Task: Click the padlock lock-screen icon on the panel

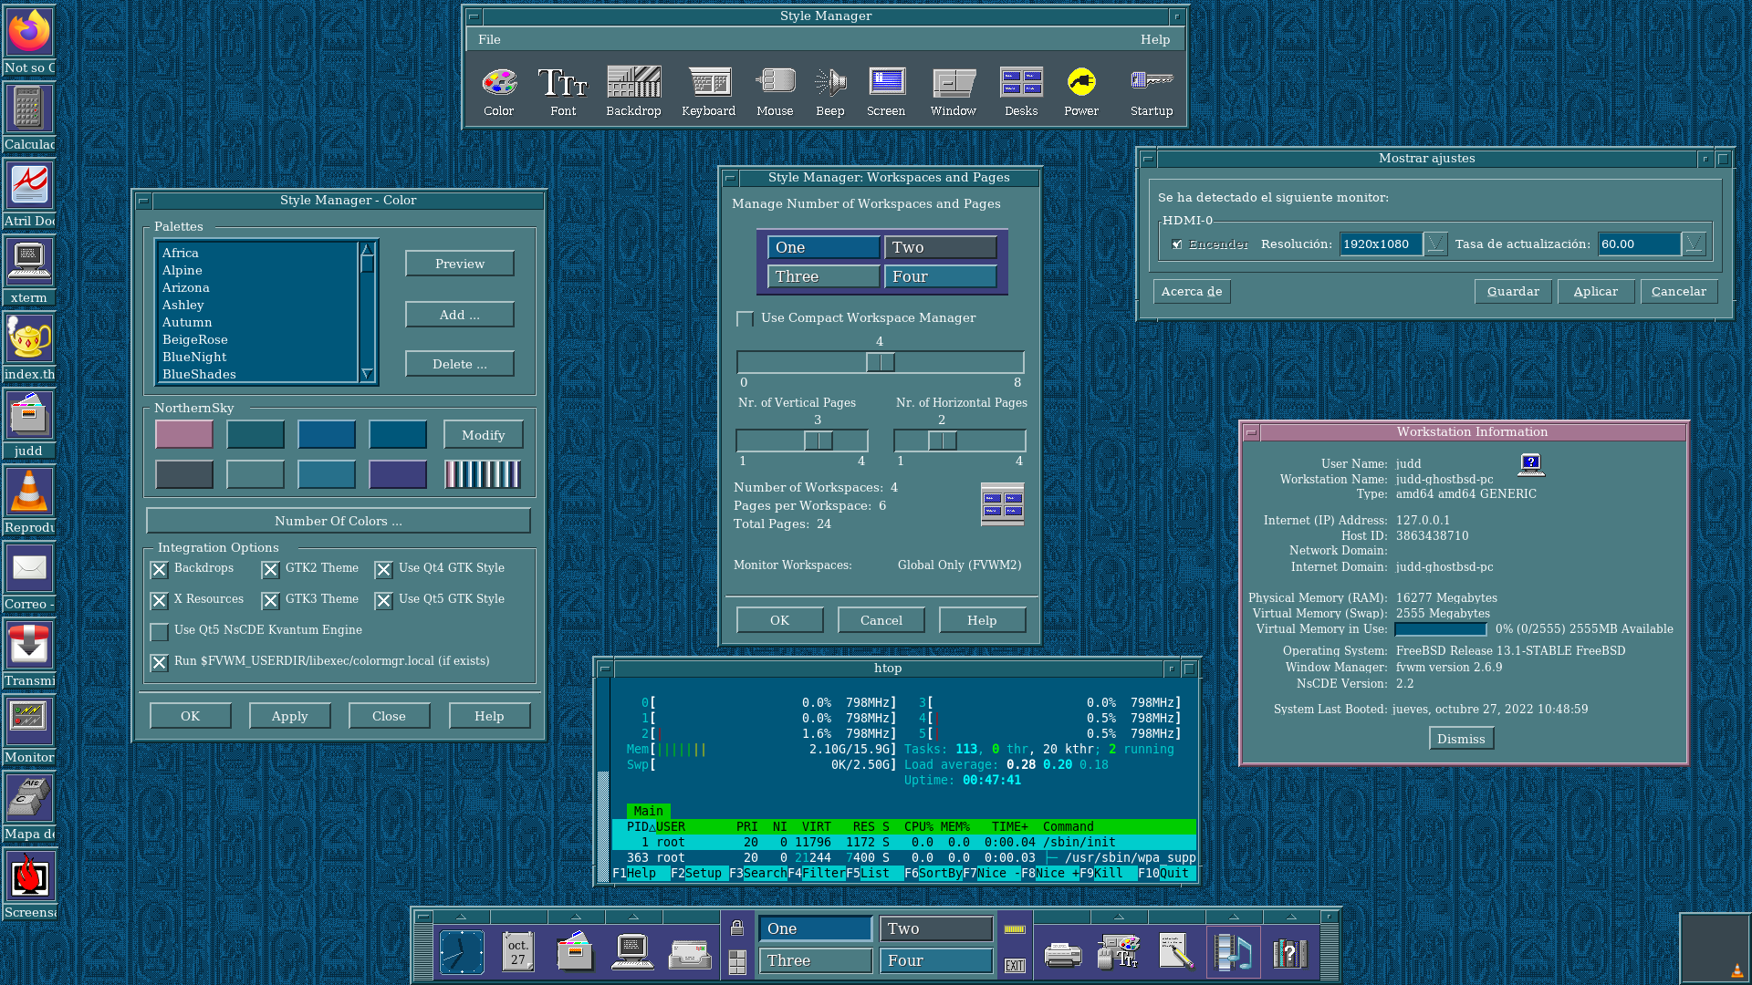Action: coord(737,928)
